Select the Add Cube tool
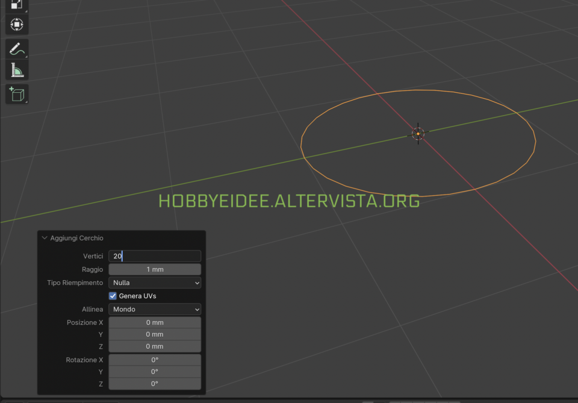The height and width of the screenshot is (403, 578). click(x=17, y=94)
